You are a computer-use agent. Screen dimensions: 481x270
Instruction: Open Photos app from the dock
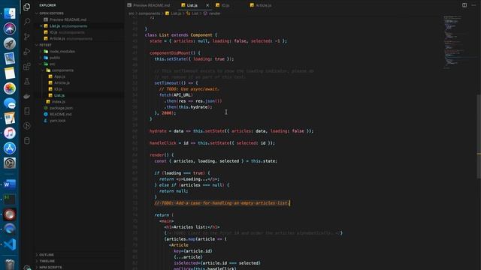pyautogui.click(x=10, y=88)
